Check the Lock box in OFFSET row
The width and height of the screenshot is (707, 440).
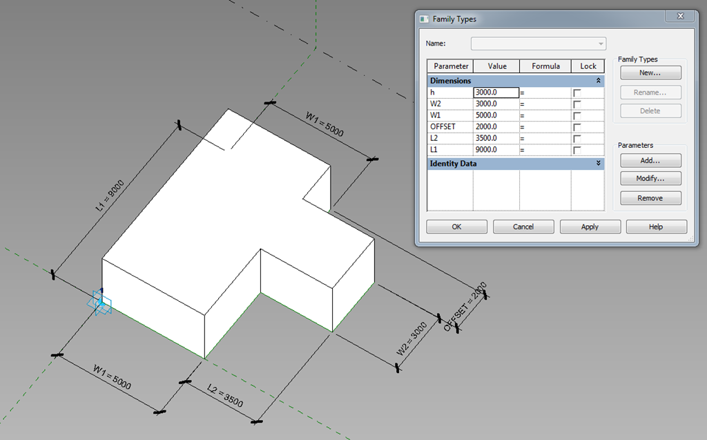pos(577,127)
